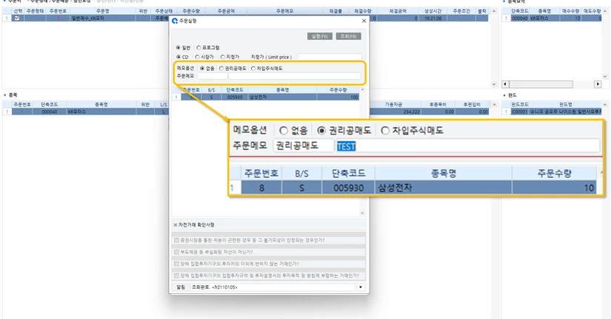
Task: Click scroll-down arrow of the dialog order table
Action: [362, 213]
